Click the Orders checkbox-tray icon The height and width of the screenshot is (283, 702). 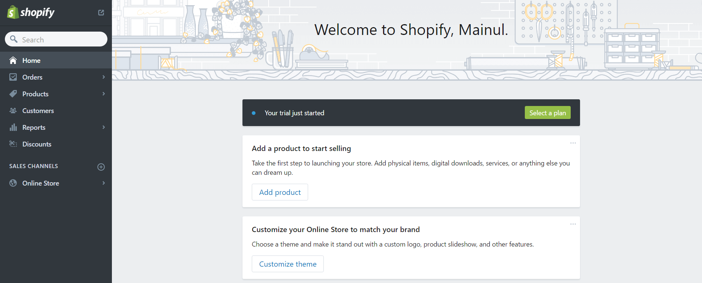pyautogui.click(x=13, y=77)
